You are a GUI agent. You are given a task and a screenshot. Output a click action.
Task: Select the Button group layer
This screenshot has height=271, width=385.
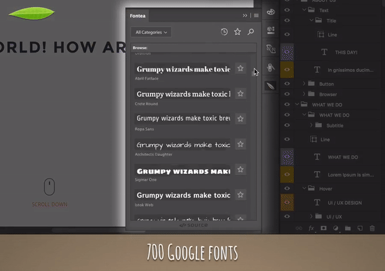327,84
